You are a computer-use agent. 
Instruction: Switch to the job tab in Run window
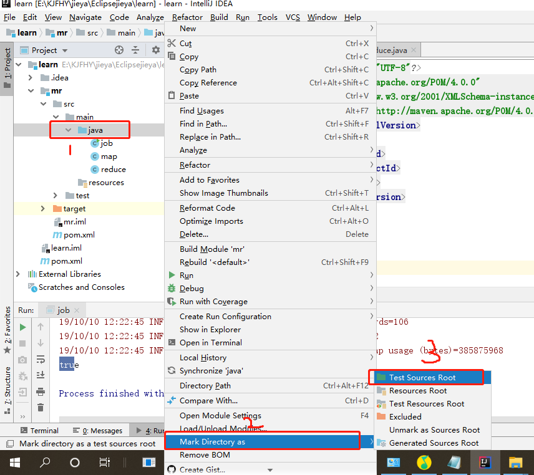[62, 309]
